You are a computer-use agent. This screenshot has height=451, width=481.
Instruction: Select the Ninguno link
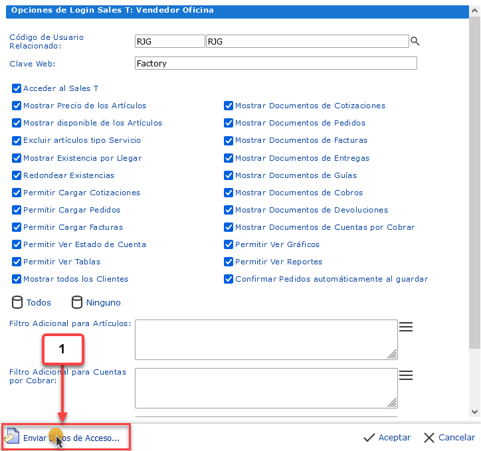[x=104, y=303]
